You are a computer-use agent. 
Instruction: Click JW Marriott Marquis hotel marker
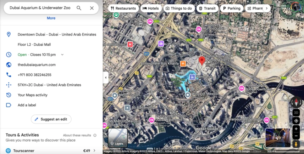coord(105,125)
